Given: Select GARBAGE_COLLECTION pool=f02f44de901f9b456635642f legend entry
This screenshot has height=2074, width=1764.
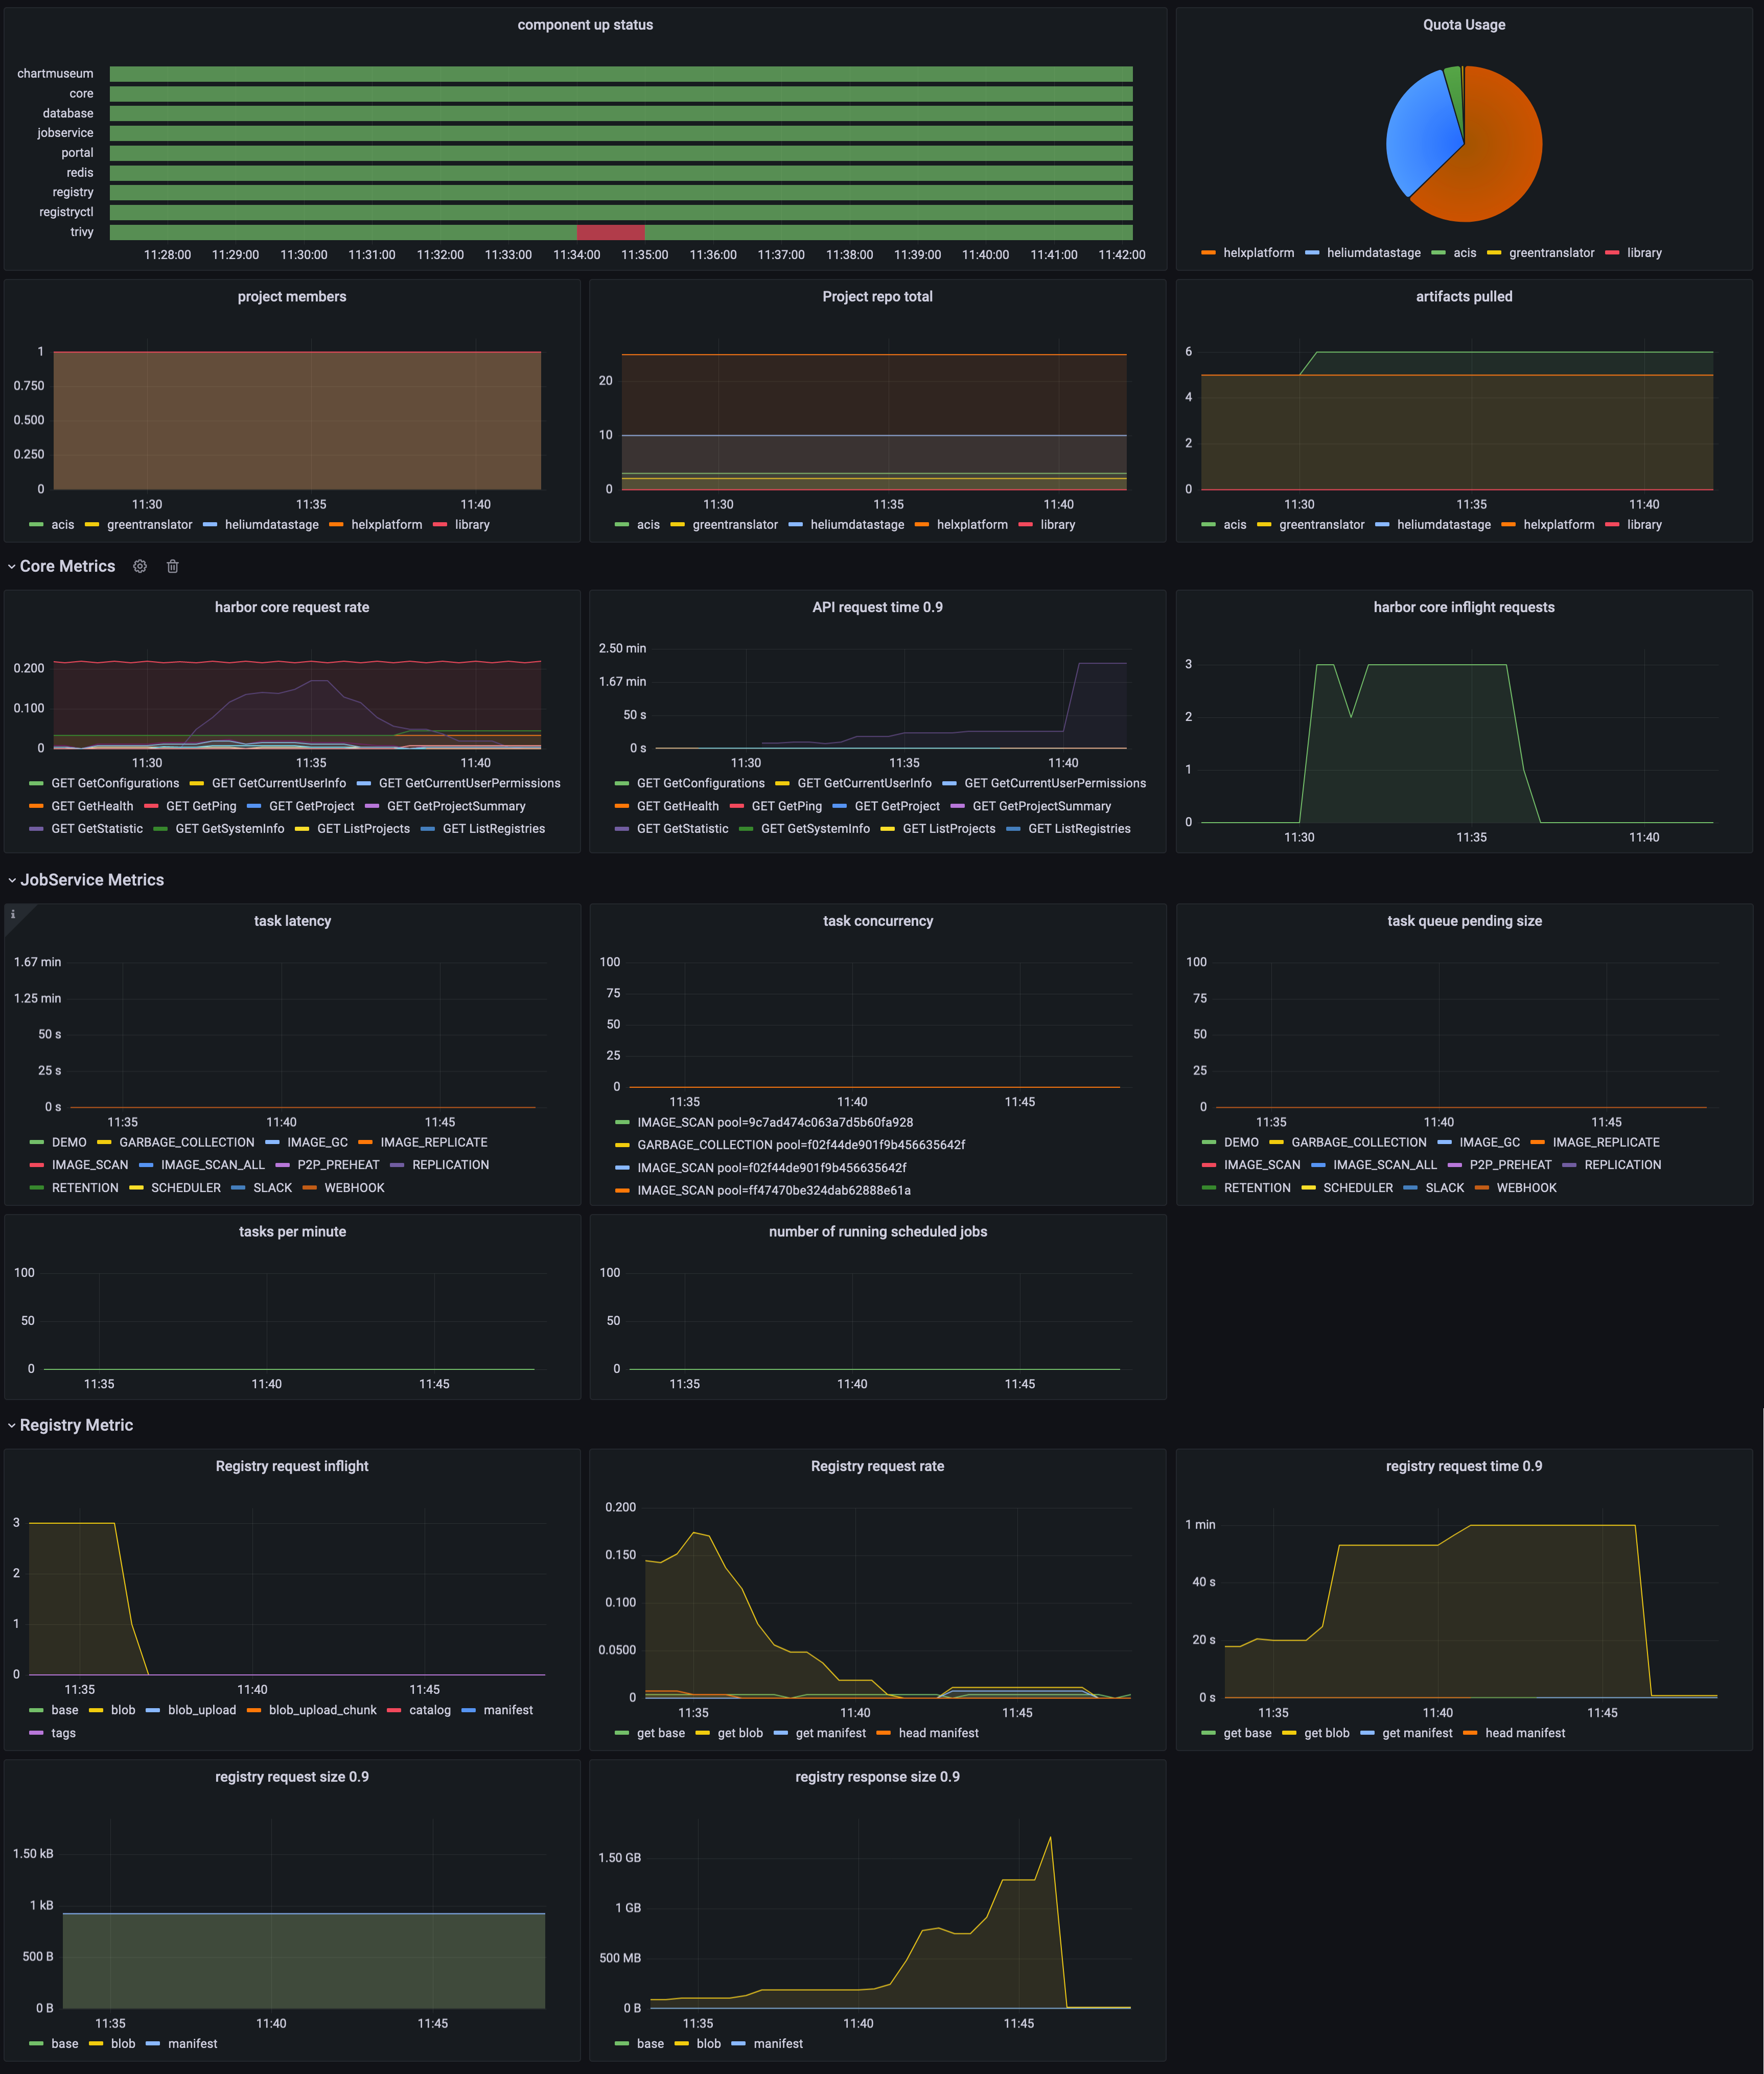Looking at the screenshot, I should coord(801,1145).
